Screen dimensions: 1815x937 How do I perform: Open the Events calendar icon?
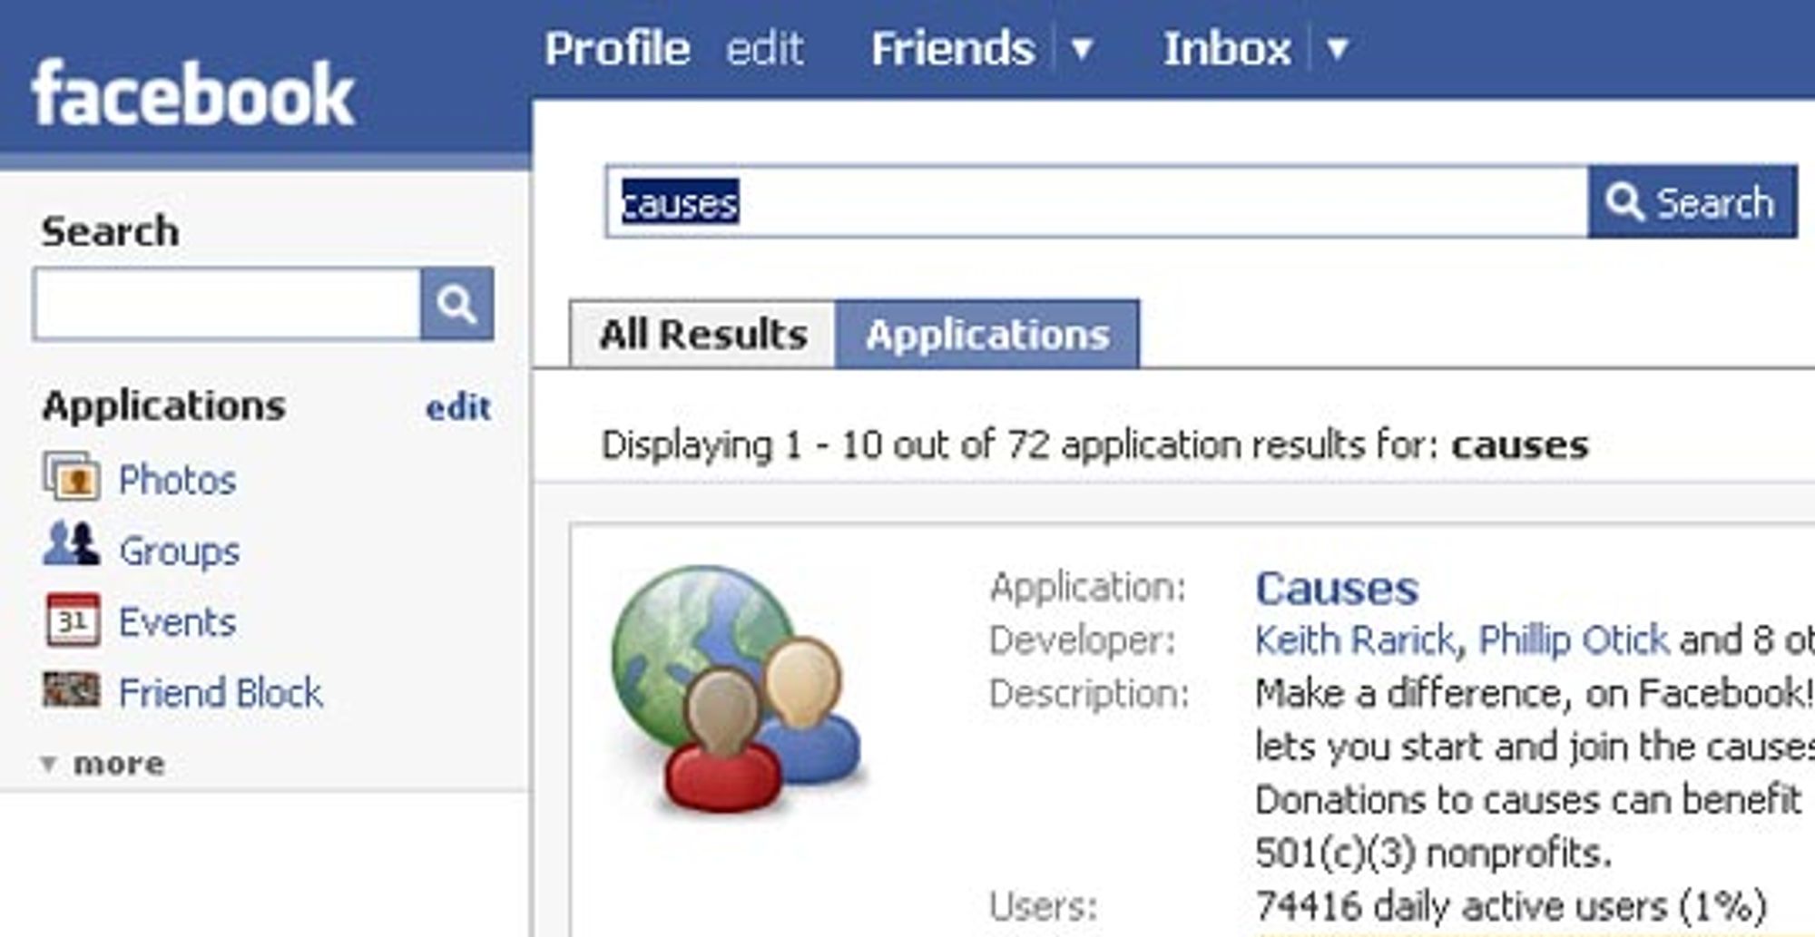(x=73, y=620)
